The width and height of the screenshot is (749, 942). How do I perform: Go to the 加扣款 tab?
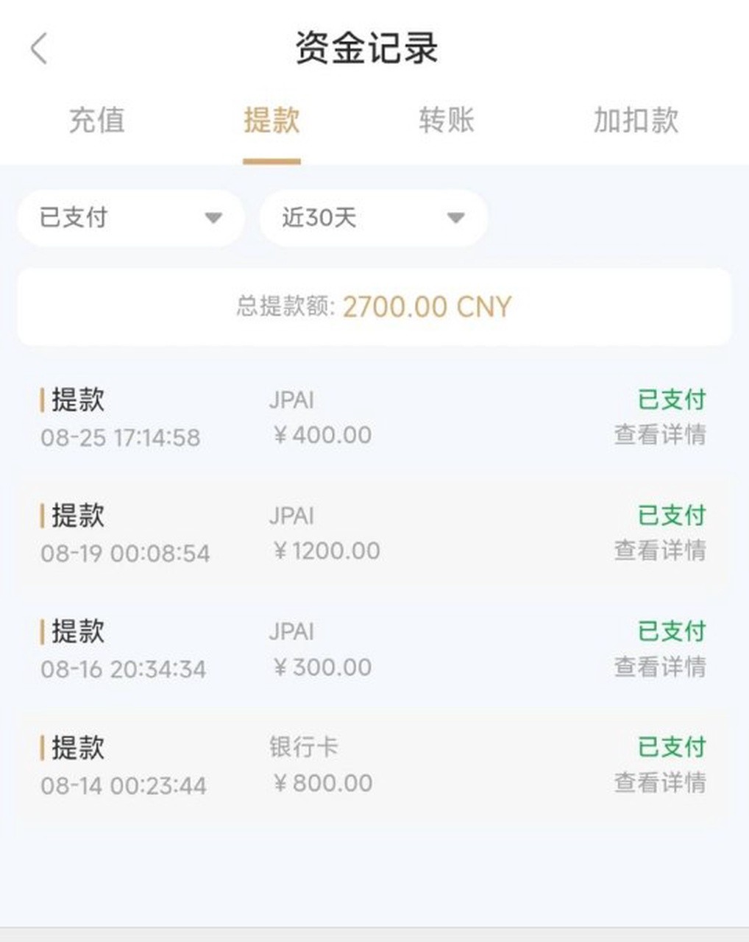point(636,121)
